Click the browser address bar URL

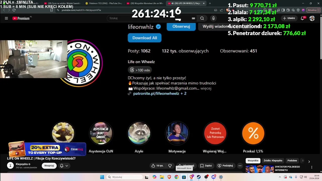click(x=81, y=10)
